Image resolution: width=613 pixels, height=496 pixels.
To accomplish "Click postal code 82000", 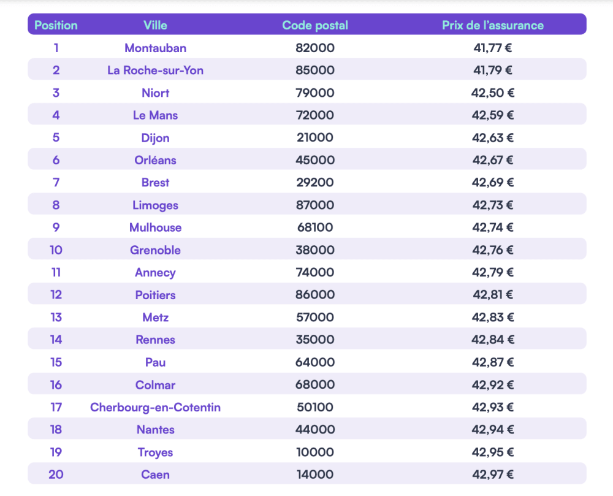I will (315, 48).
